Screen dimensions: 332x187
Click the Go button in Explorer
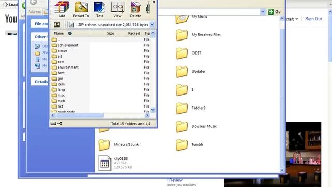pyautogui.click(x=274, y=11)
